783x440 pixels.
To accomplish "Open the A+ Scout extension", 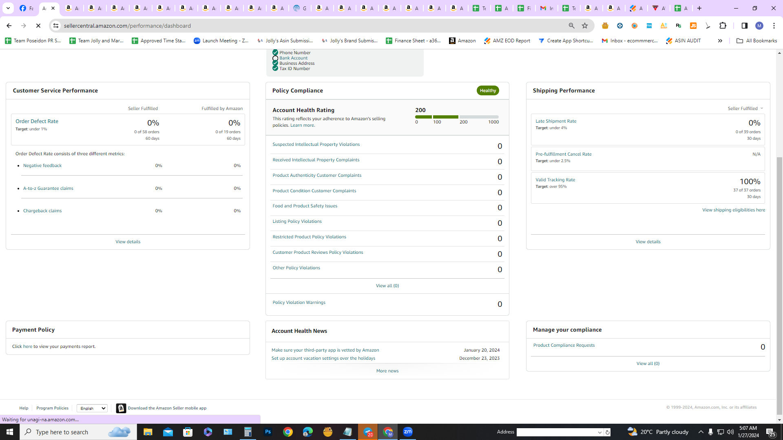I will coord(664,26).
